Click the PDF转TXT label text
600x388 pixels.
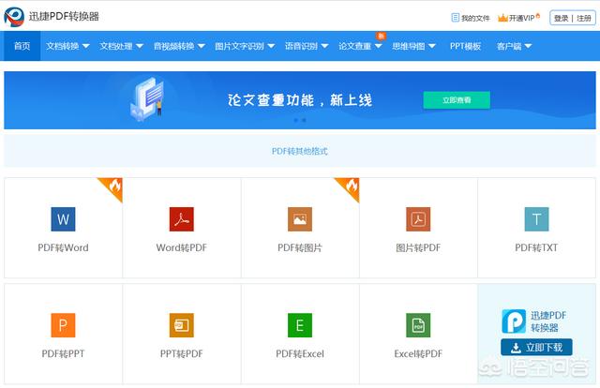tap(536, 247)
